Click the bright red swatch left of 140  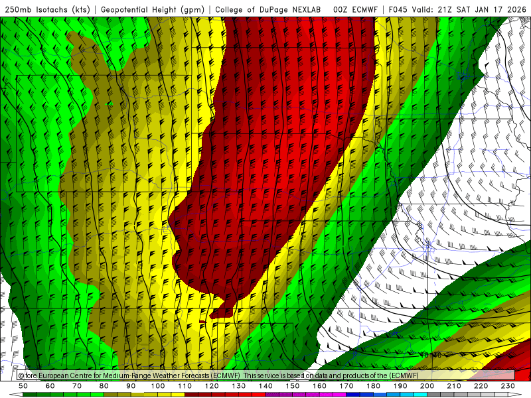click(x=259, y=395)
